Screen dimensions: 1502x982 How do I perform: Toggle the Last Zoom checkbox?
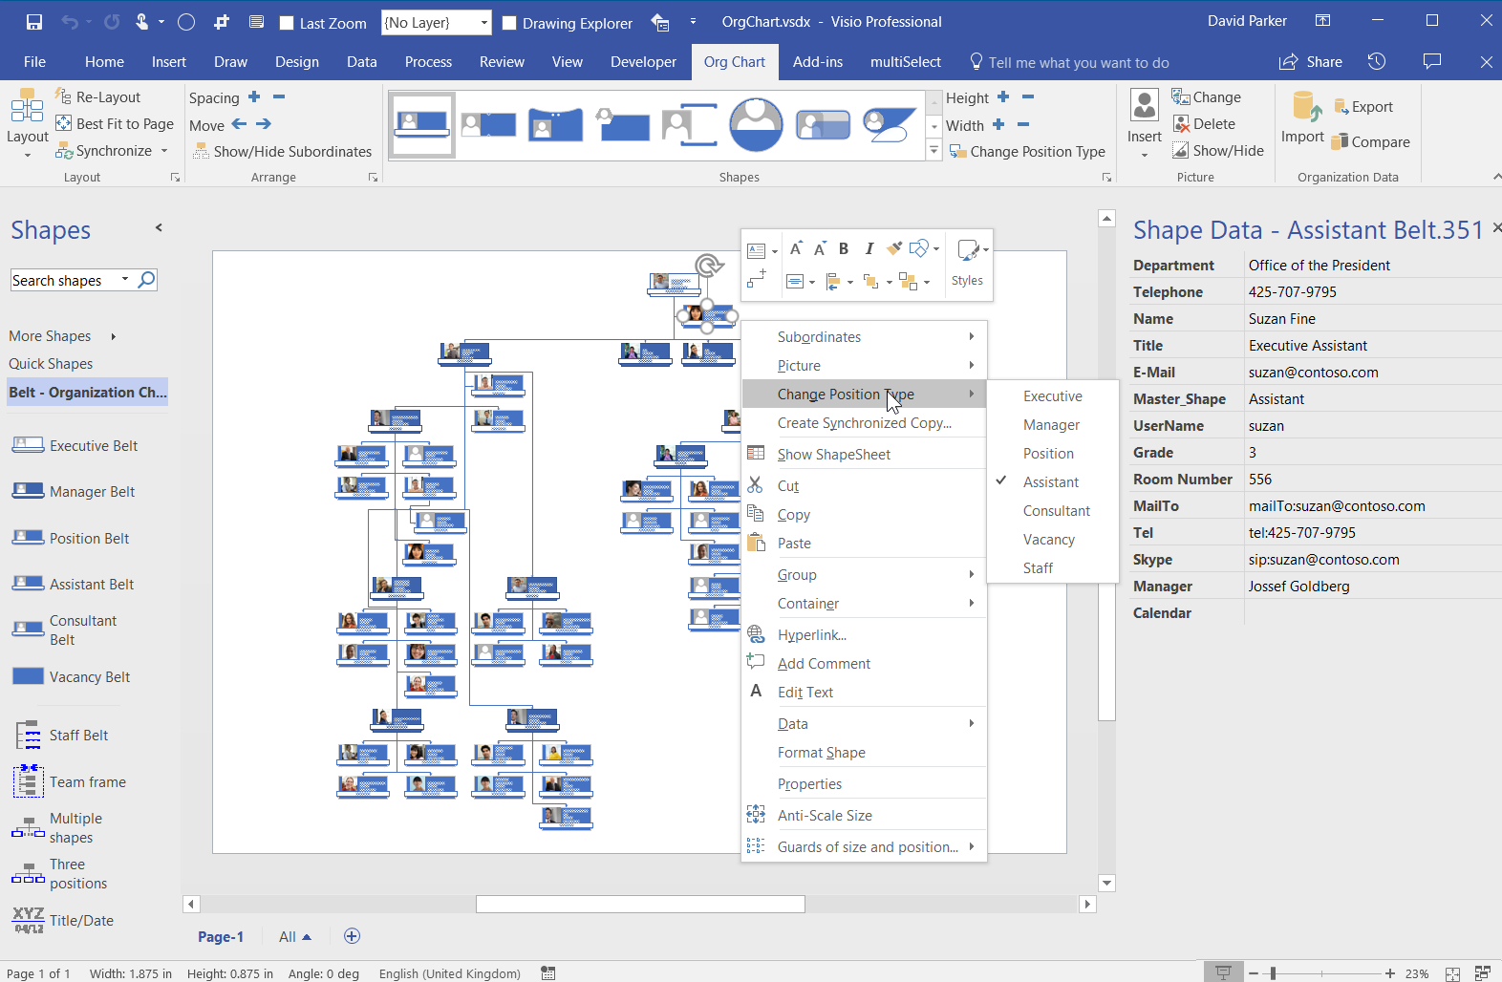(287, 23)
